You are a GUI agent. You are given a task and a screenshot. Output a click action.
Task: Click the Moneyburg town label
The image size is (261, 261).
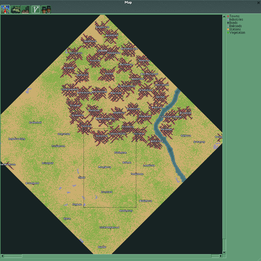click(x=105, y=167)
